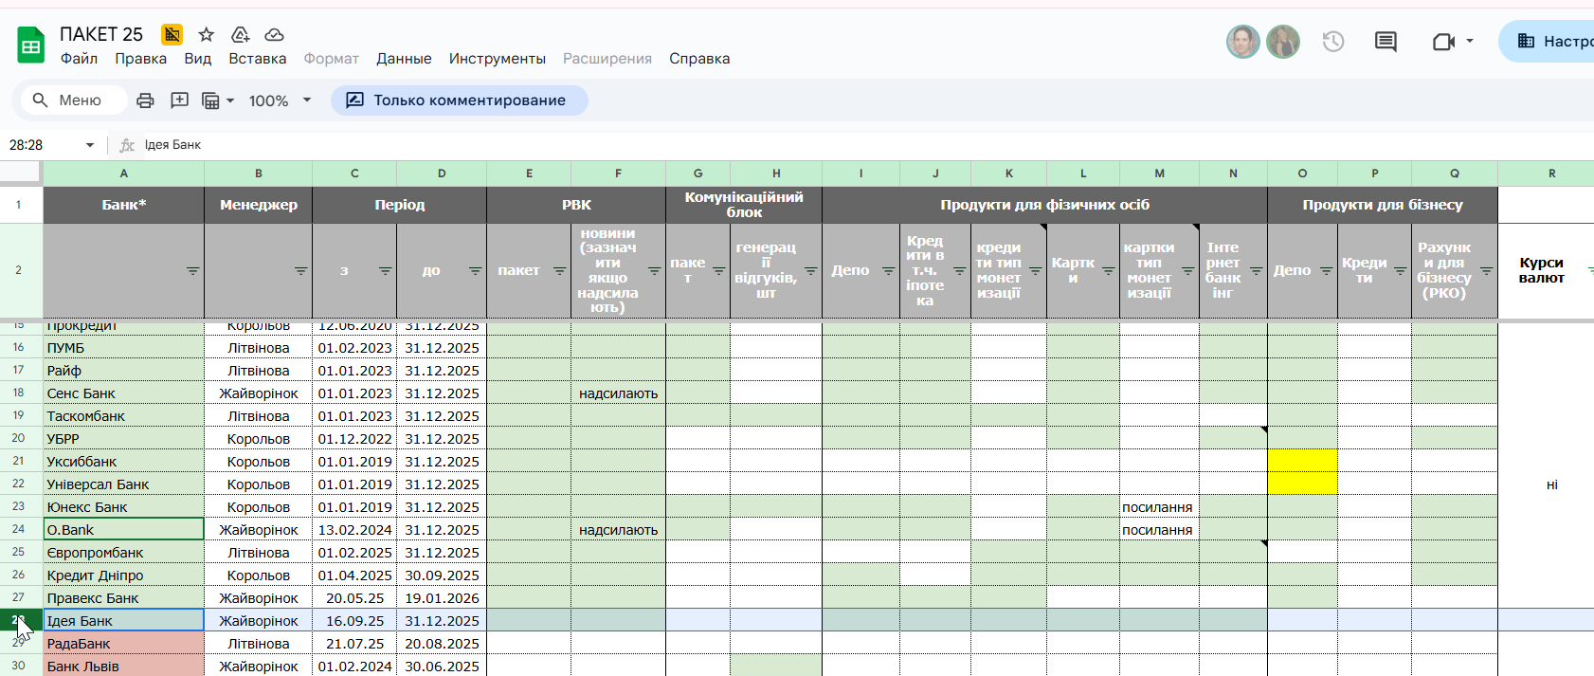Viewport: 1594px width, 676px height.
Task: Star the ПАКЕТ 25 document
Action: click(x=206, y=35)
